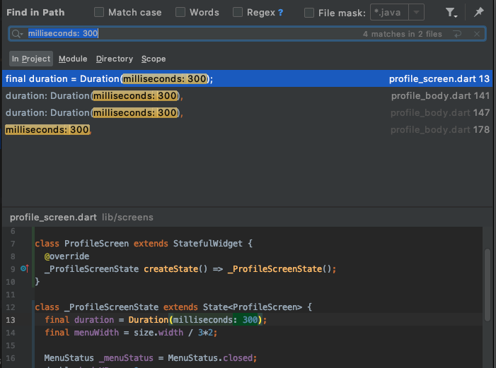
Task: Click the preview editor vertical scrollbar
Action: [488, 284]
